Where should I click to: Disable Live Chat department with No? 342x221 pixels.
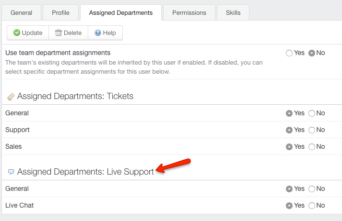tap(312, 206)
